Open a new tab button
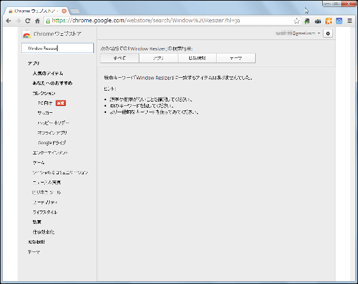Image resolution: width=358 pixels, height=284 pixels. click(x=75, y=11)
